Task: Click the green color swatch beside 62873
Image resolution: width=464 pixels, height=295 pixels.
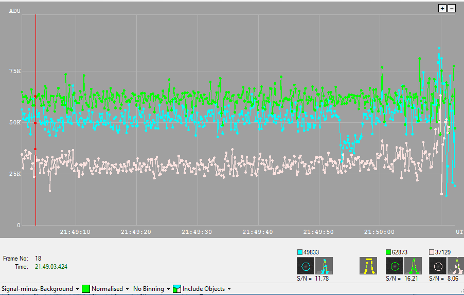Action: click(x=389, y=252)
